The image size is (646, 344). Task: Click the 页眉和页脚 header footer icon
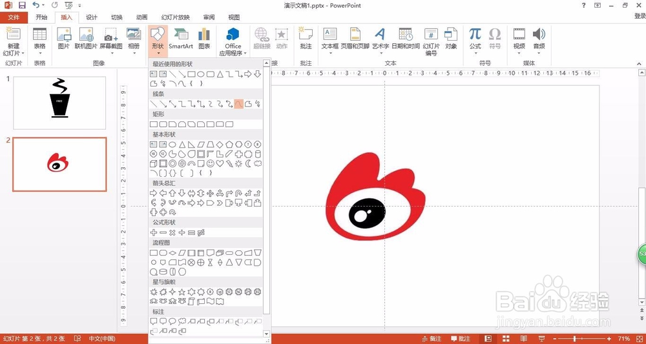point(355,39)
